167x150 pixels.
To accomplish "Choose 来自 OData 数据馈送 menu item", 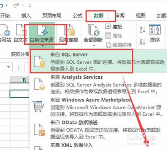I will tap(98, 130).
